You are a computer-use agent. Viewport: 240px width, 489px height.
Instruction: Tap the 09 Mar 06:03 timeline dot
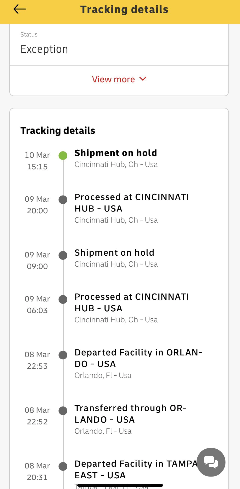point(63,299)
